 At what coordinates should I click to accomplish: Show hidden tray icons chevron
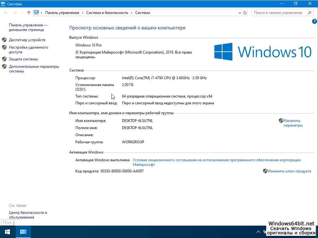pos(258,232)
